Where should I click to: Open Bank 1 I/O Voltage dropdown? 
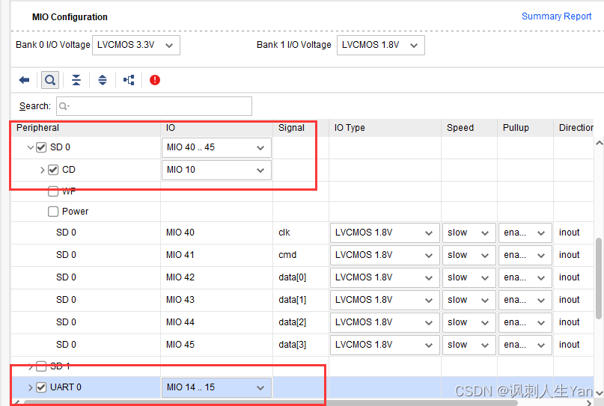click(380, 45)
